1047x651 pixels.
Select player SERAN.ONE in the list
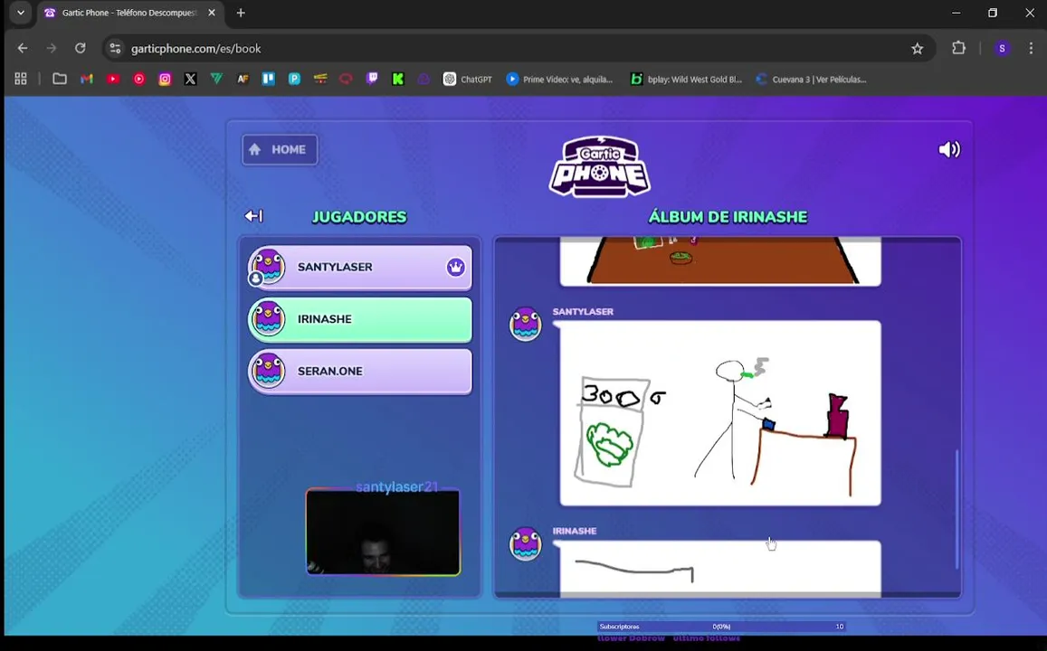pos(360,371)
